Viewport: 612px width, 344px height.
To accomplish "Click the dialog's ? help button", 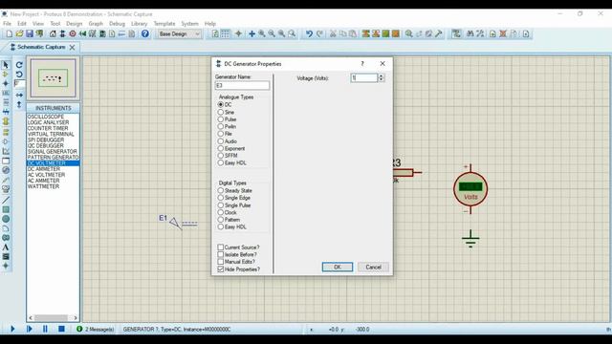I will [362, 64].
